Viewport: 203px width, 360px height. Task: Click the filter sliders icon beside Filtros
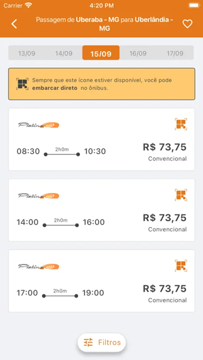[88, 342]
